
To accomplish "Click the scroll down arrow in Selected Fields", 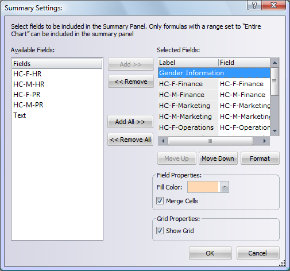I will point(275,131).
